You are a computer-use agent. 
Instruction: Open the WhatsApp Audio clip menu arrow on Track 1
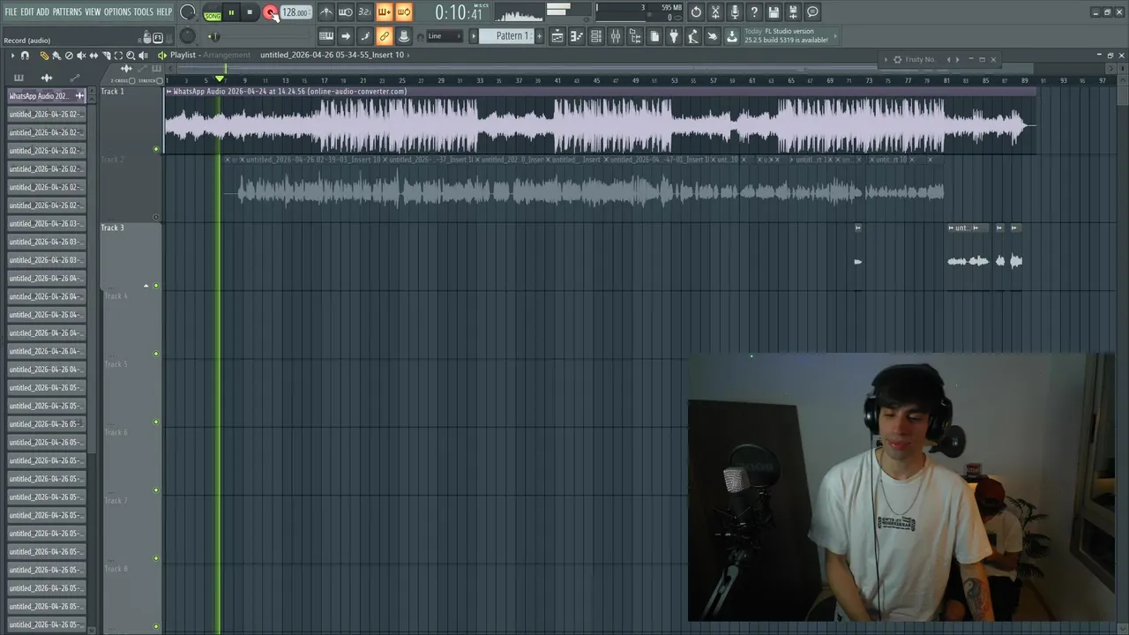168,91
